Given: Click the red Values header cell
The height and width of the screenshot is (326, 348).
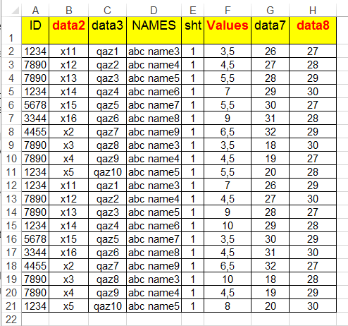Looking at the screenshot, I should [x=228, y=30].
